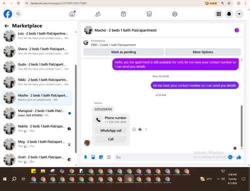Click the chat messages scrollbar

(241, 126)
